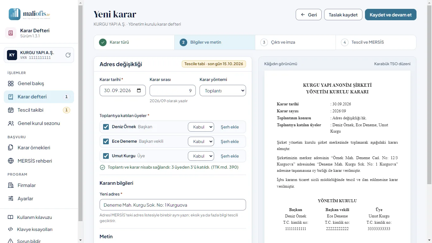The width and height of the screenshot is (432, 243).
Task: Click the Tescil takibi calendar icon
Action: click(x=11, y=110)
